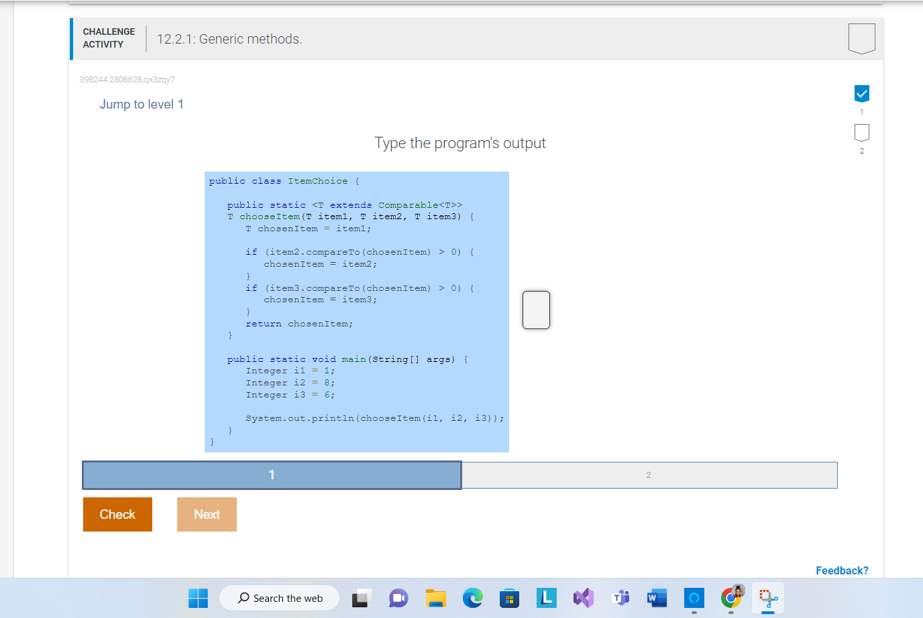923x618 pixels.
Task: Click the code line 'Integer i1 = 1;'
Action: tap(290, 371)
